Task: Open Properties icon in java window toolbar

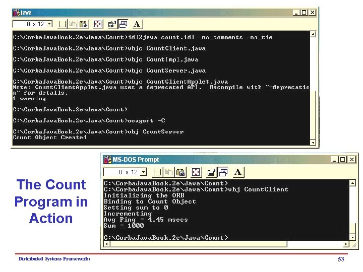Action: coord(112,24)
